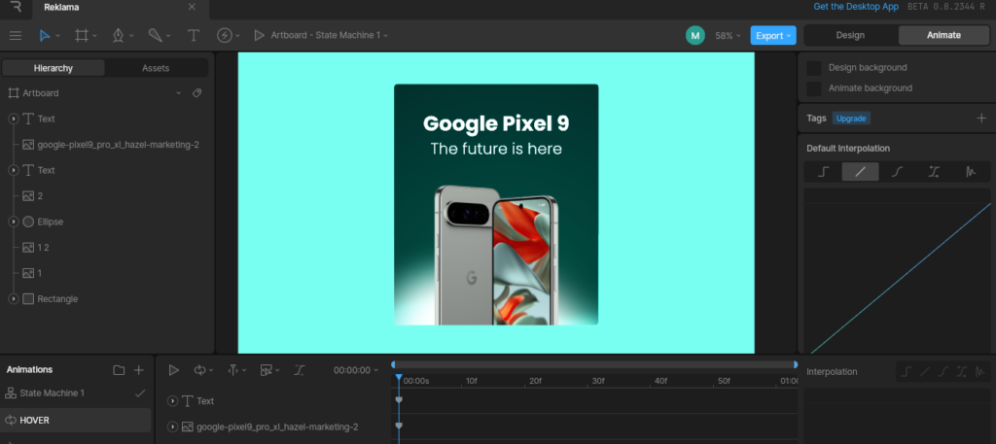Switch to Design mode

[850, 36]
